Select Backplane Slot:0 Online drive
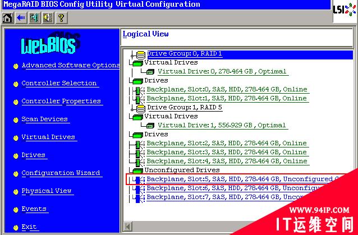 point(227,89)
